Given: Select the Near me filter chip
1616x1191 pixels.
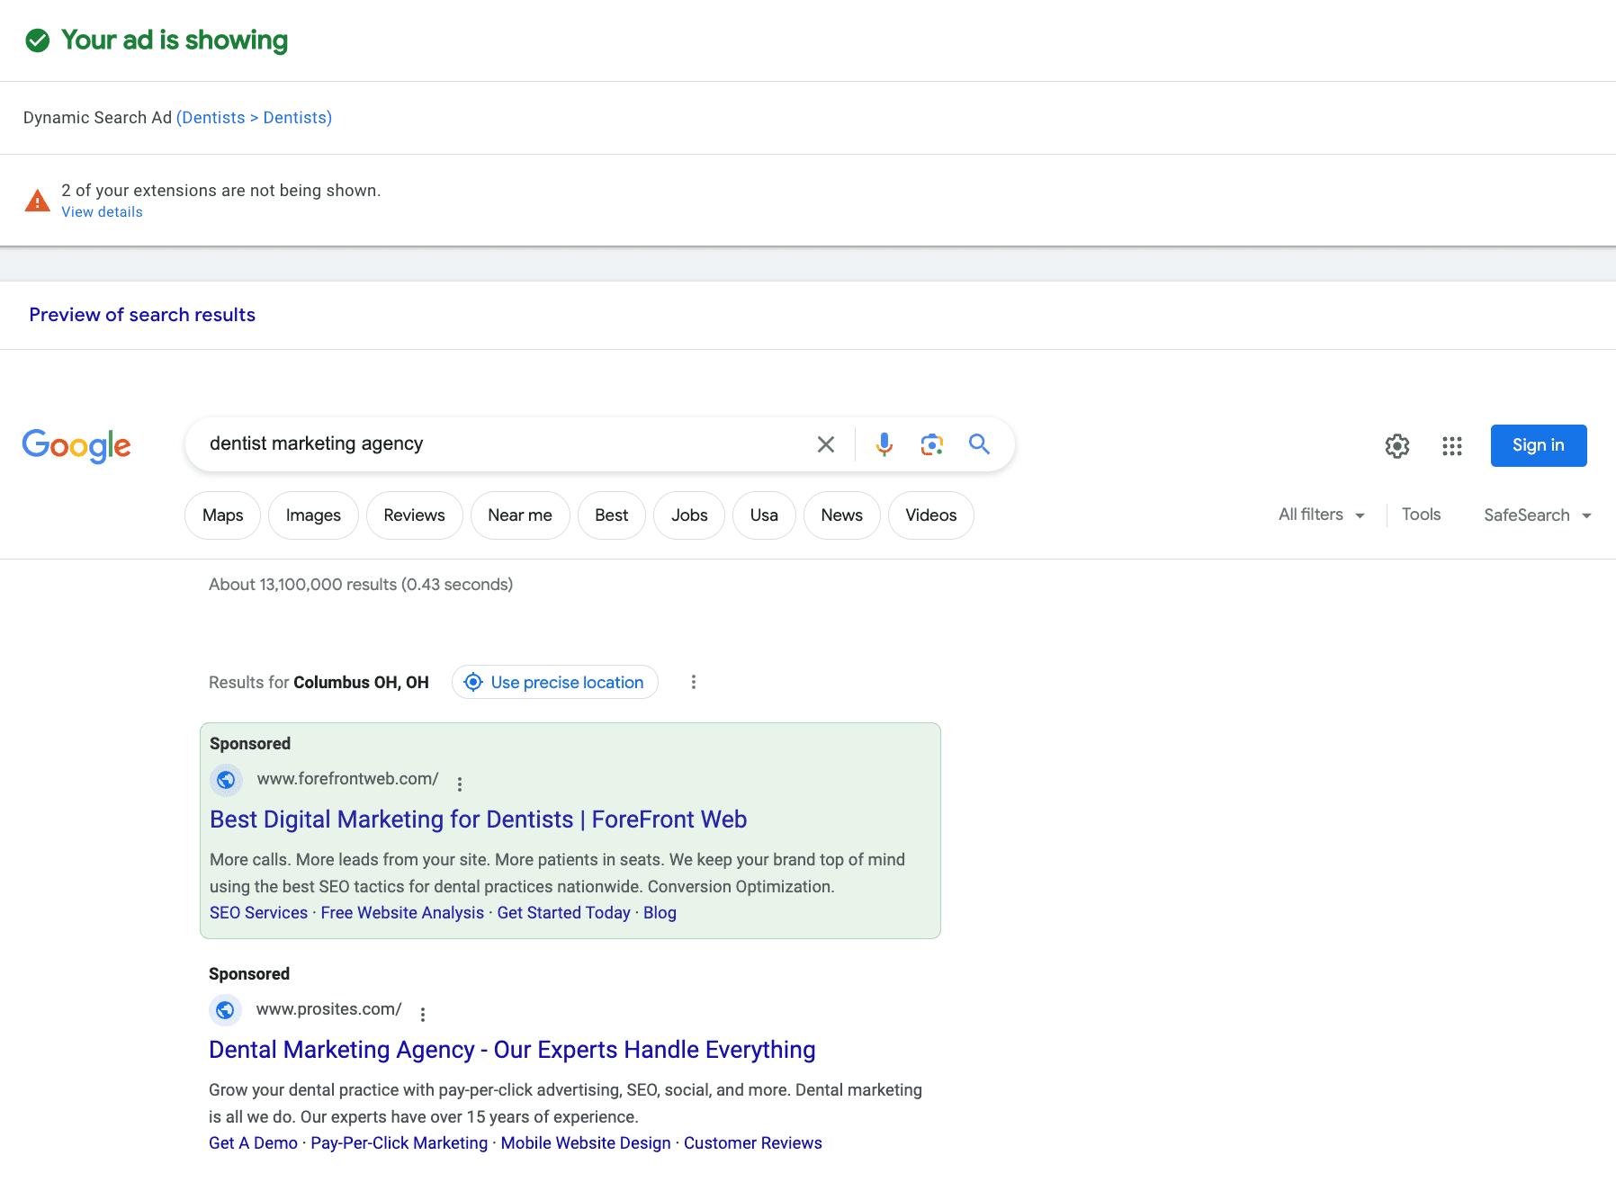Looking at the screenshot, I should click(520, 515).
